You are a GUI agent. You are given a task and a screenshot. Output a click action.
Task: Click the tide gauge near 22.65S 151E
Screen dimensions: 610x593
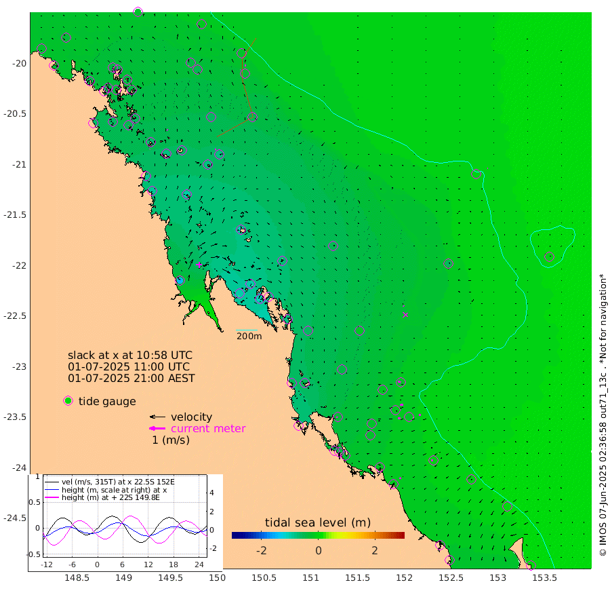tap(308, 331)
